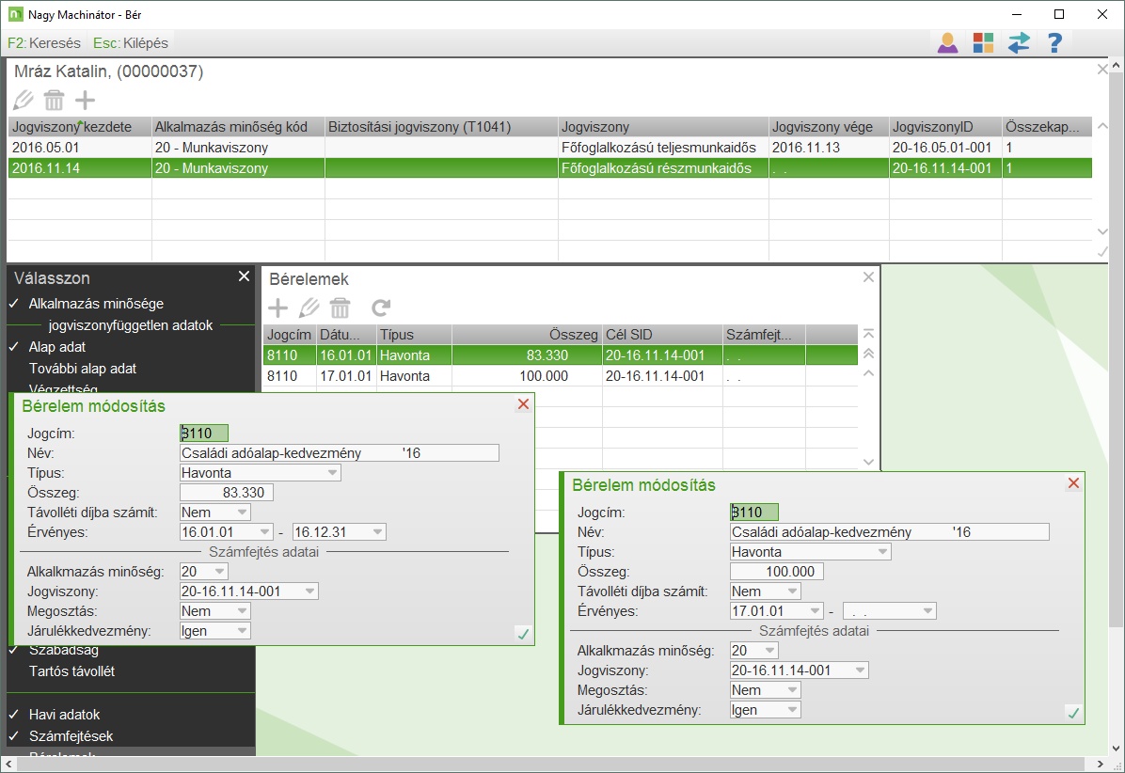Toggle the Havi adatok checked item
1125x773 pixels.
tap(64, 715)
